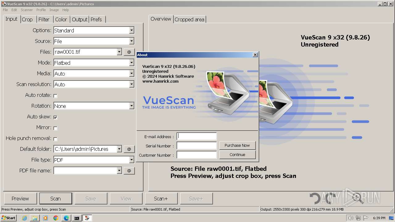Click Continue in About dialog
This screenshot has width=395, height=222.
237,154
